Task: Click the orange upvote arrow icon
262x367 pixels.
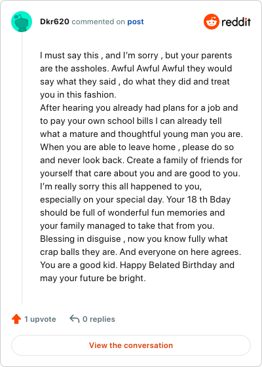Action: coord(16,319)
